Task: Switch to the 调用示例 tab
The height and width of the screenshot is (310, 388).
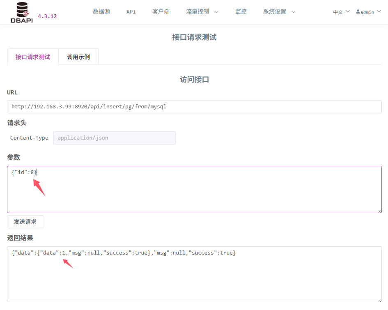Action: 78,57
